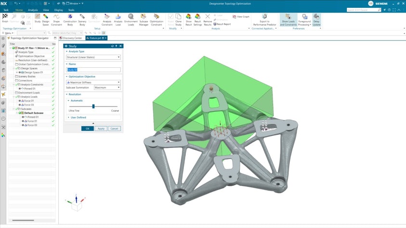Switch to the Home ribbon tab

pyautogui.click(x=19, y=10)
